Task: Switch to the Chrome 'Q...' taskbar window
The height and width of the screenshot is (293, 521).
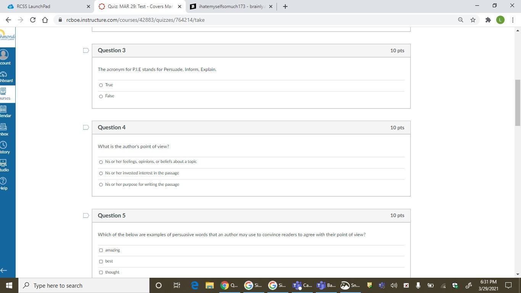Action: click(x=230, y=285)
